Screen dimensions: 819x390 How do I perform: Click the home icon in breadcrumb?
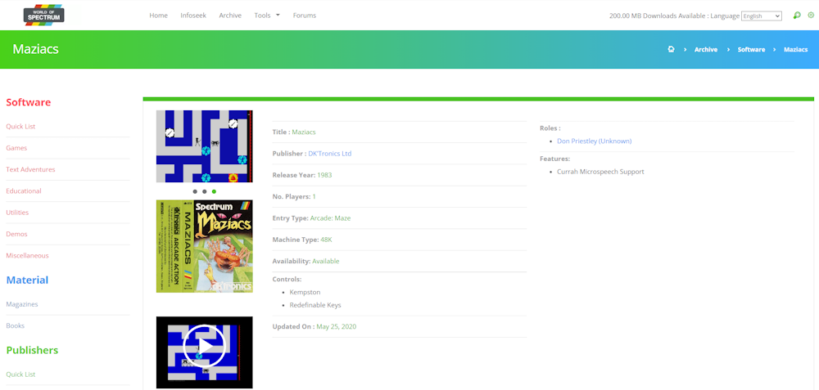point(671,50)
